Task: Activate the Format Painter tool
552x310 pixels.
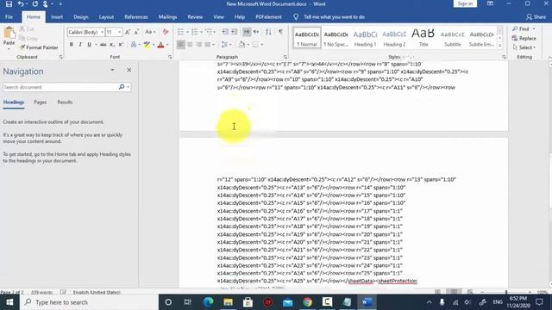Action: click(38, 47)
